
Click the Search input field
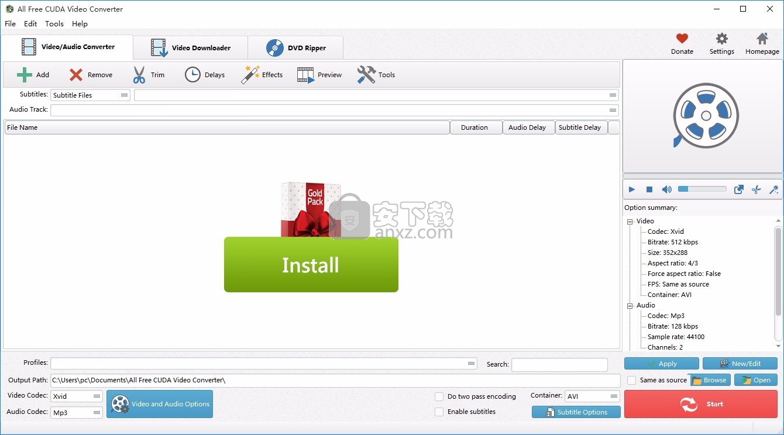[560, 364]
